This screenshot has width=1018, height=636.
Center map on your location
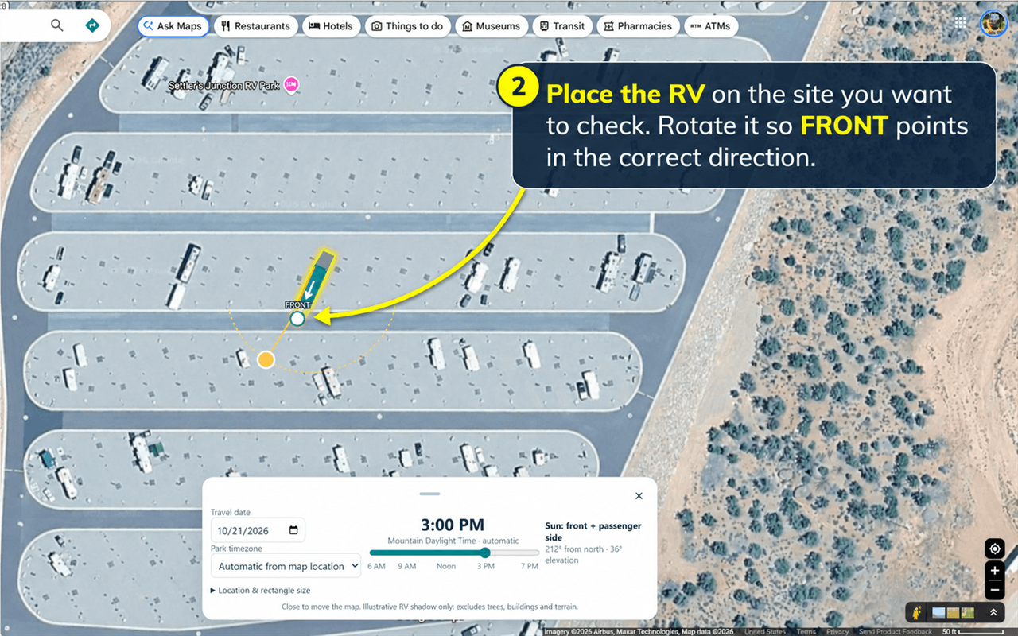[995, 549]
